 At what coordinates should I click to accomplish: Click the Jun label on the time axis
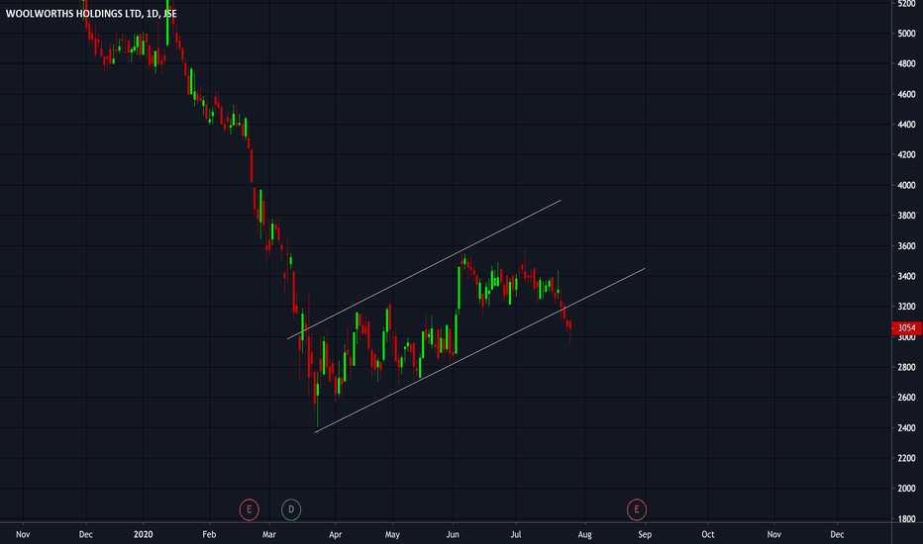tap(453, 534)
